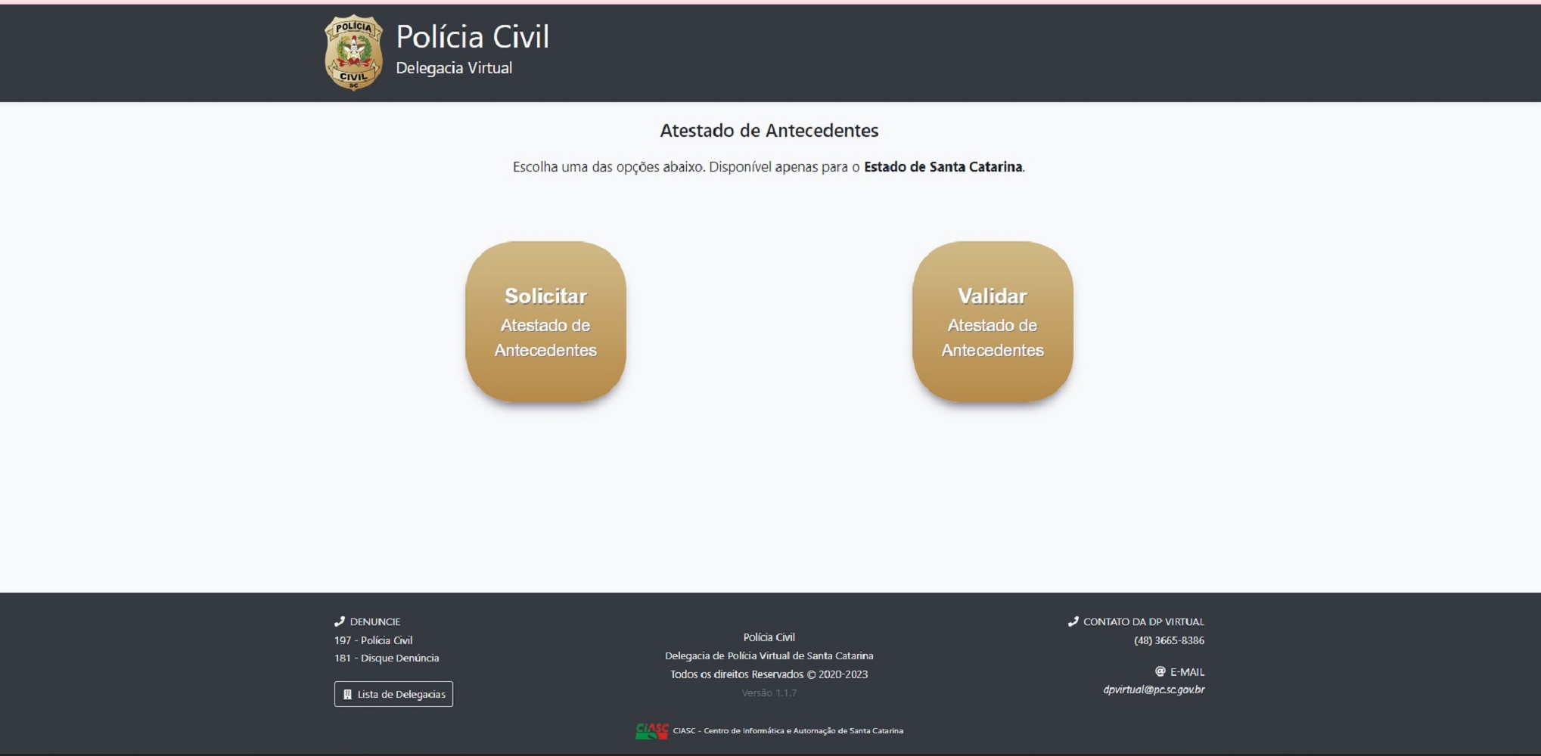Click the bold Estado de Santa Catarina text
The width and height of the screenshot is (1541, 756).
943,167
